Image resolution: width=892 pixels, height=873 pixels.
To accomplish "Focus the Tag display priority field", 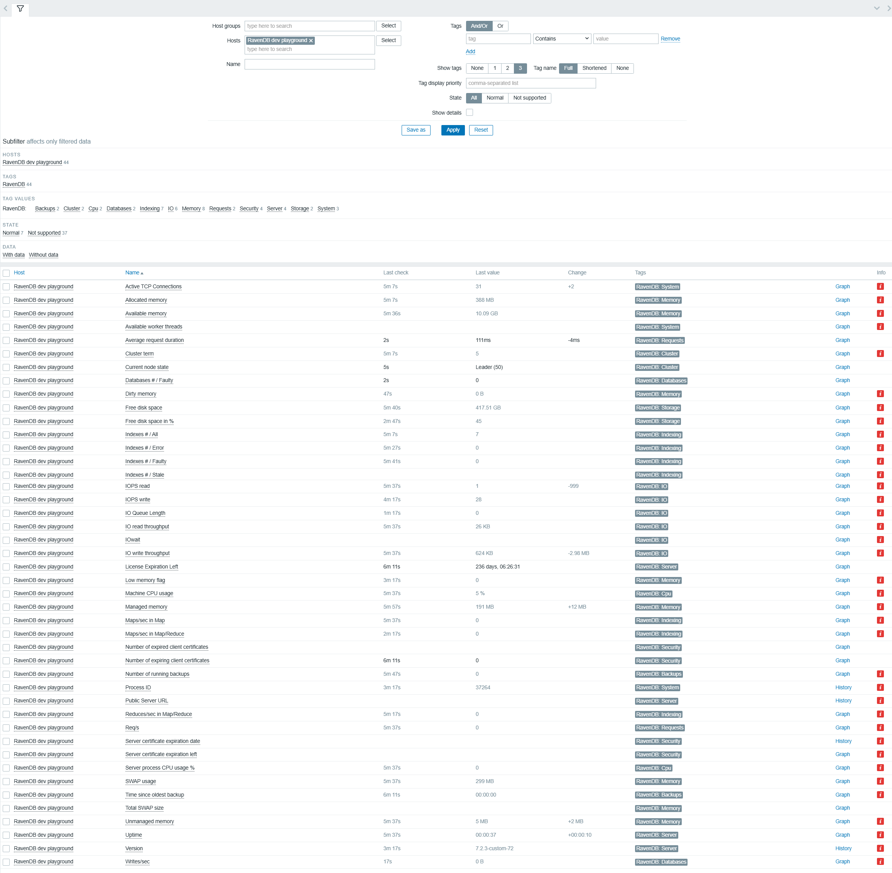I will click(x=531, y=83).
